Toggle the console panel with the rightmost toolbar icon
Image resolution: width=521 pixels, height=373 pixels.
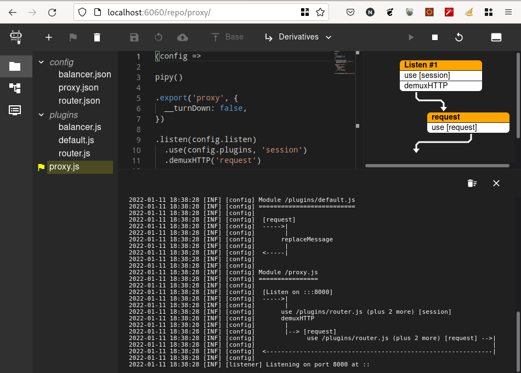click(x=496, y=37)
